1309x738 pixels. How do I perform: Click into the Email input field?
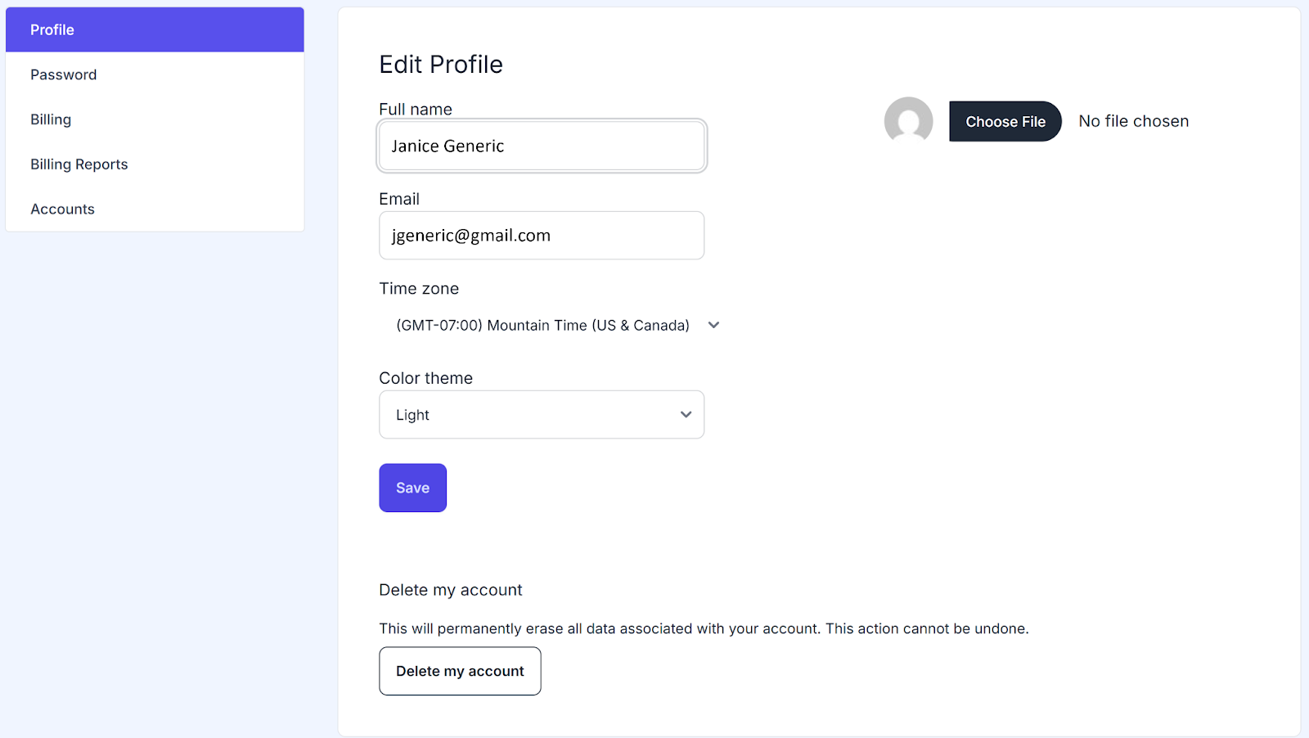(x=542, y=236)
